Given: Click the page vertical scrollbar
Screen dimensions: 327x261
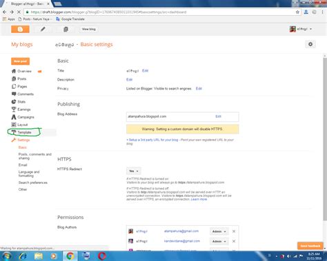Looking at the screenshot, I should [325, 139].
